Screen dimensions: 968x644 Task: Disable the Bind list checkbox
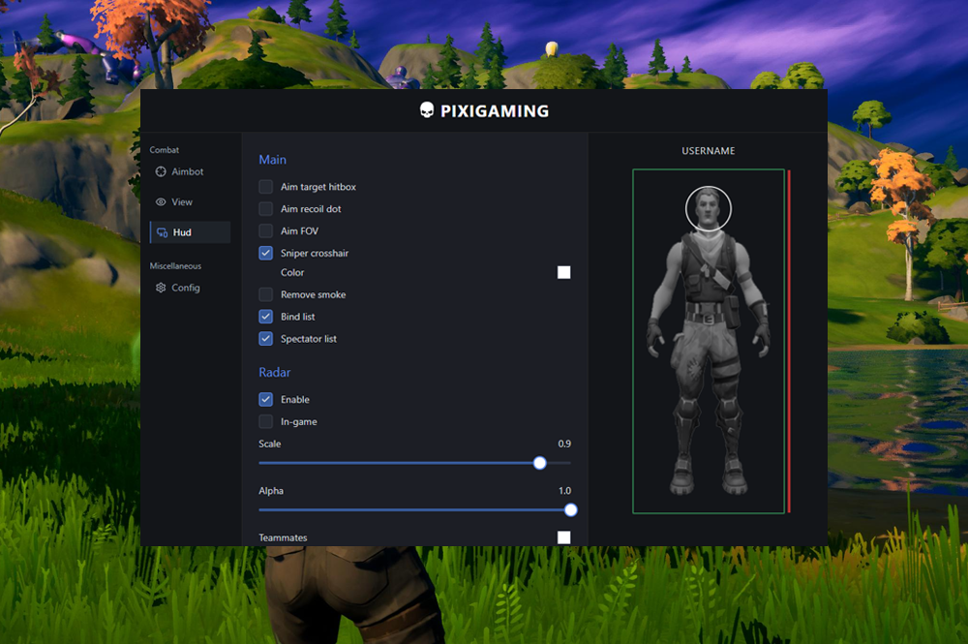pyautogui.click(x=265, y=317)
